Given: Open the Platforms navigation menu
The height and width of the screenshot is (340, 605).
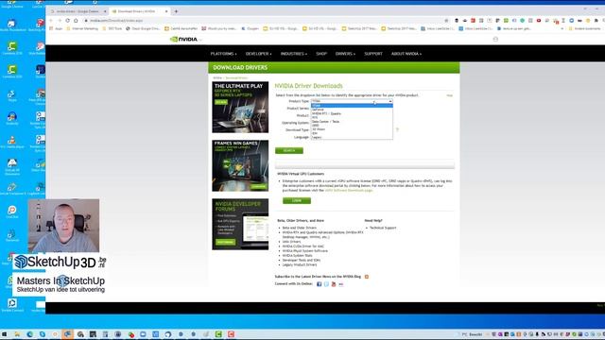Looking at the screenshot, I should pyautogui.click(x=223, y=54).
